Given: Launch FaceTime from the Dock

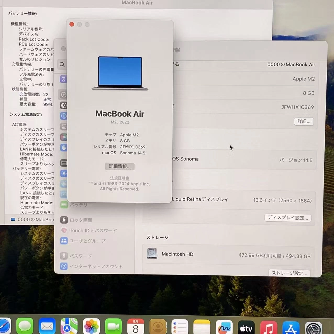Looking at the screenshot, I should (x=113, y=326).
